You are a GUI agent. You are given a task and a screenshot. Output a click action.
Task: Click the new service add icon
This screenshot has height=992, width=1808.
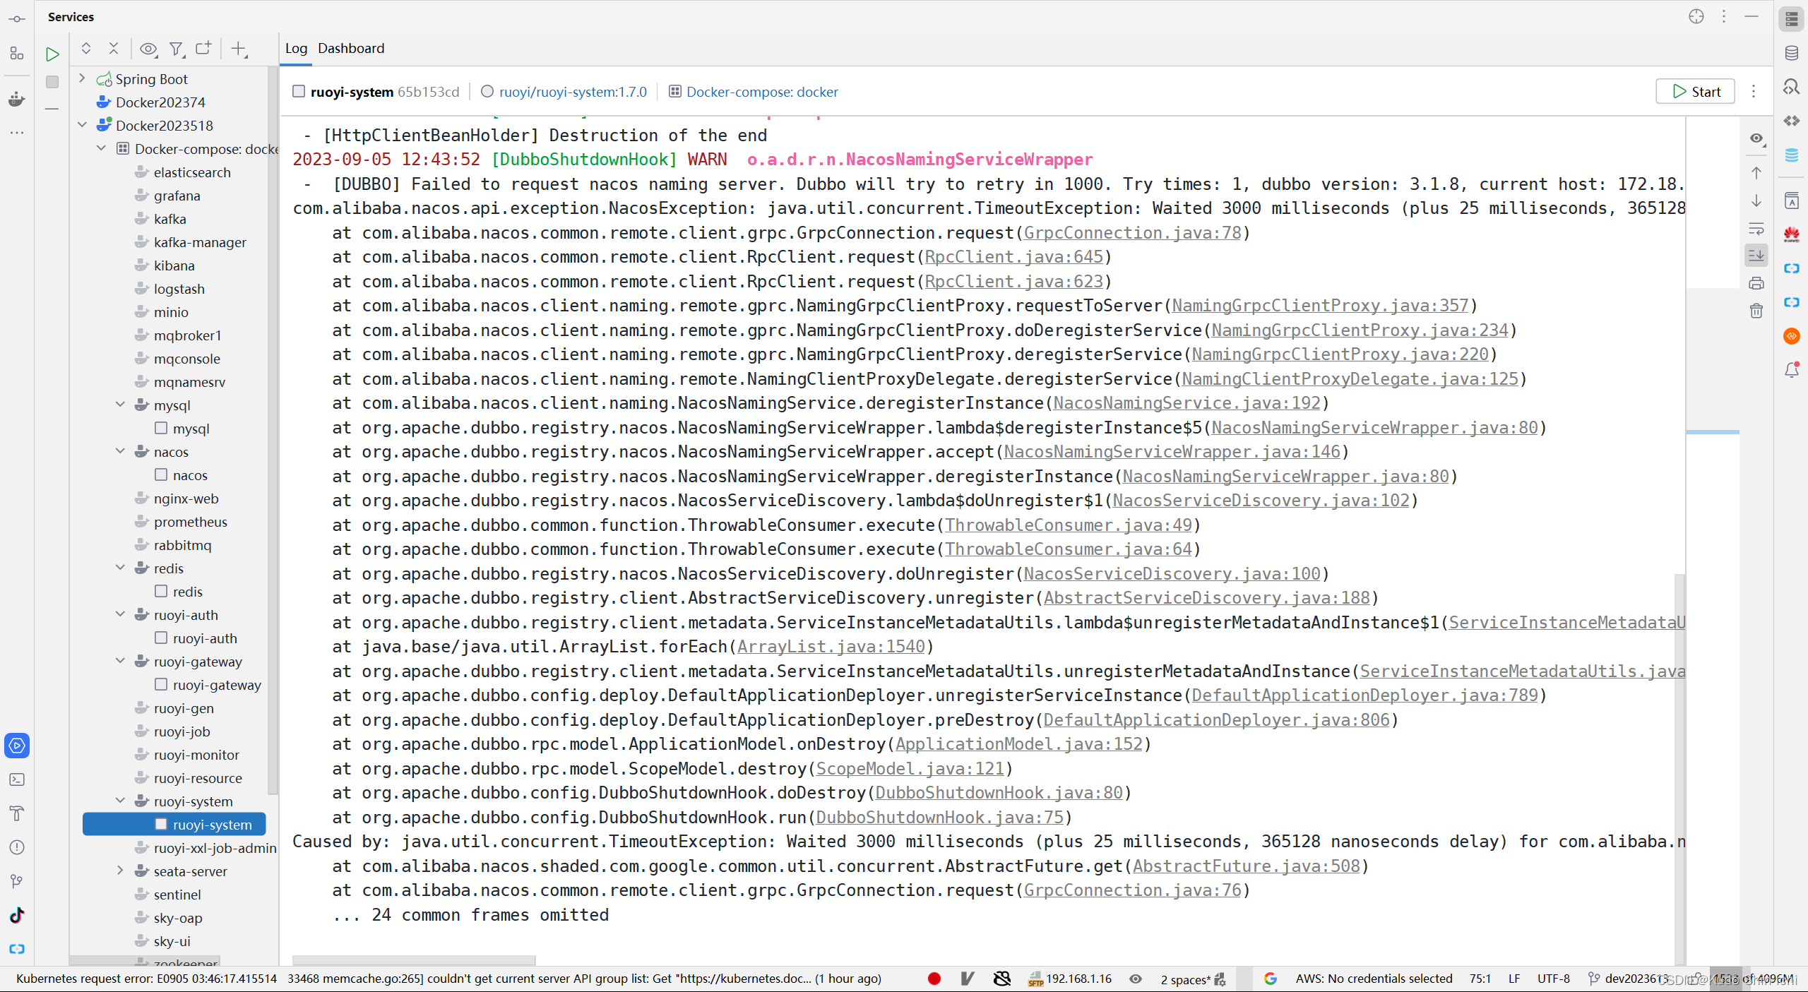pos(239,50)
